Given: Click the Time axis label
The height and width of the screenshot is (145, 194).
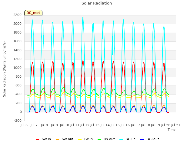Looking at the screenshot, I should 171,130.
